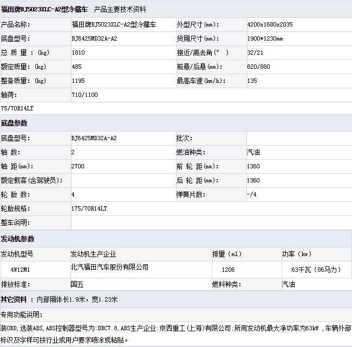This screenshot has height=347, width=352.
Task: Select the 排量(ml) column header
Action: click(227, 254)
